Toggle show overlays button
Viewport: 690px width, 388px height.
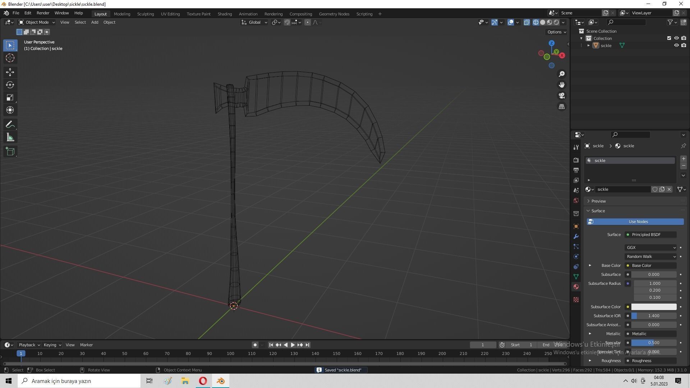511,22
